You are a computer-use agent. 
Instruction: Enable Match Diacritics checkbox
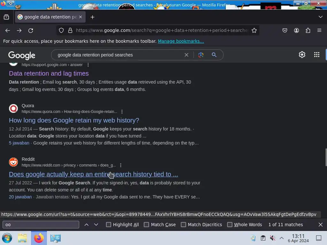coord(183,225)
